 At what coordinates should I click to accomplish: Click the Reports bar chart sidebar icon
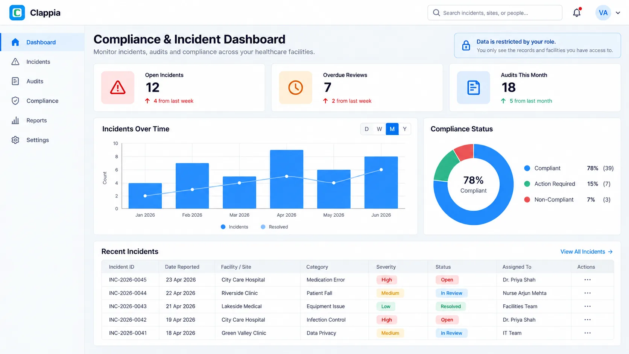(x=15, y=120)
